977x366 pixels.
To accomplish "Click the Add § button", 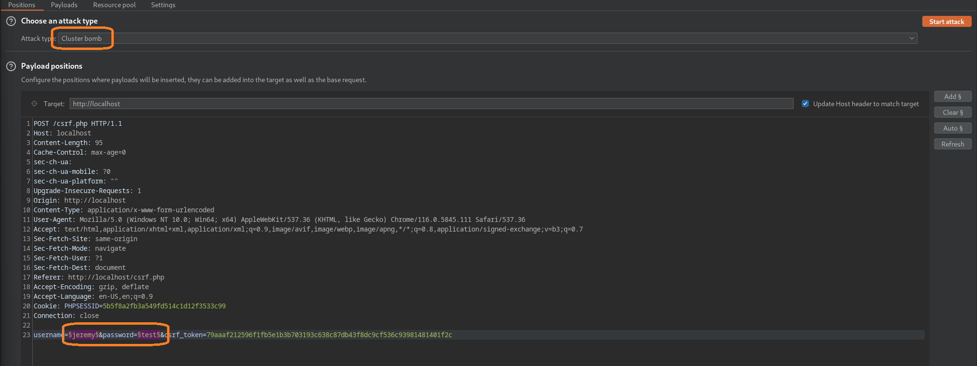I will click(952, 97).
